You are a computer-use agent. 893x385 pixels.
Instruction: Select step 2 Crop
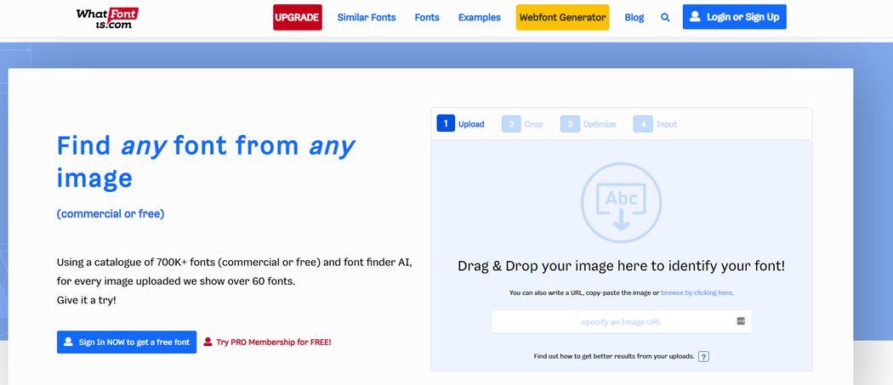click(x=523, y=124)
